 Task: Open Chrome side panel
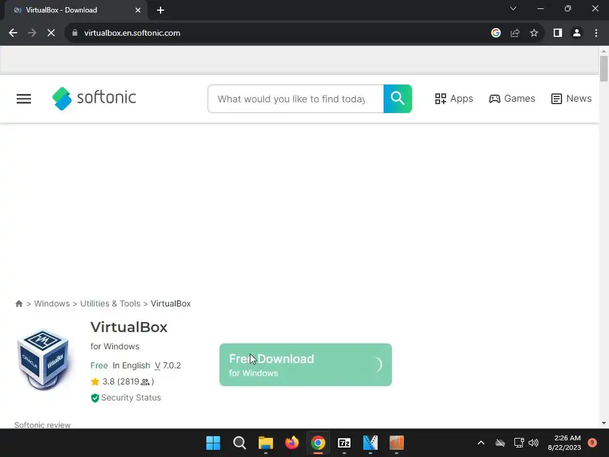pos(558,33)
